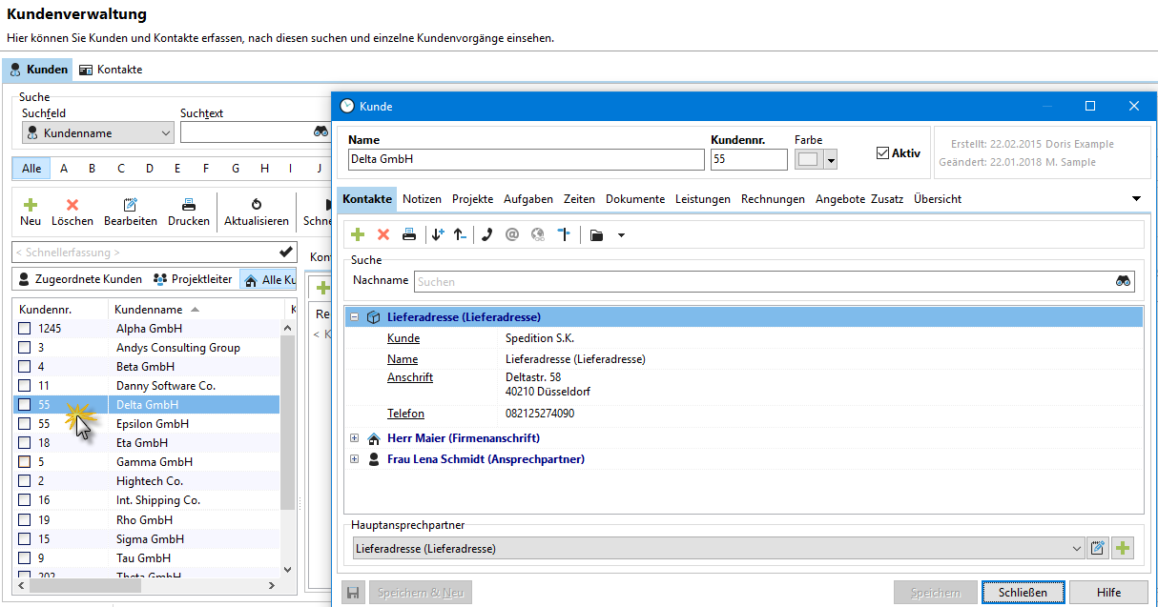Open the folder icon in contacts toolbar
Viewport: 1158px width, 607px height.
[x=596, y=234]
